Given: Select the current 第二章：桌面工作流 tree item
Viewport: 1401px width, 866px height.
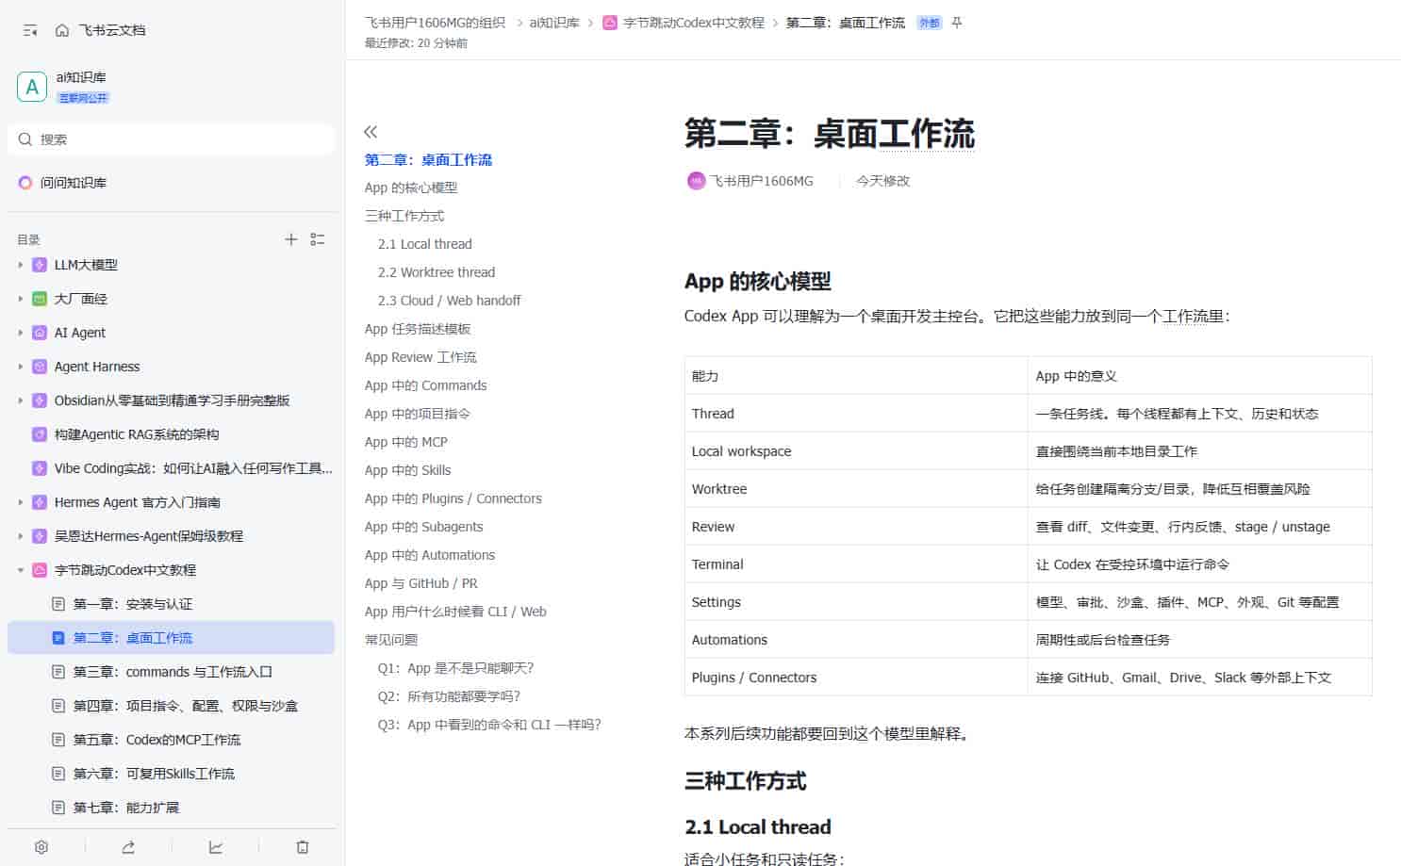Looking at the screenshot, I should pyautogui.click(x=171, y=638).
